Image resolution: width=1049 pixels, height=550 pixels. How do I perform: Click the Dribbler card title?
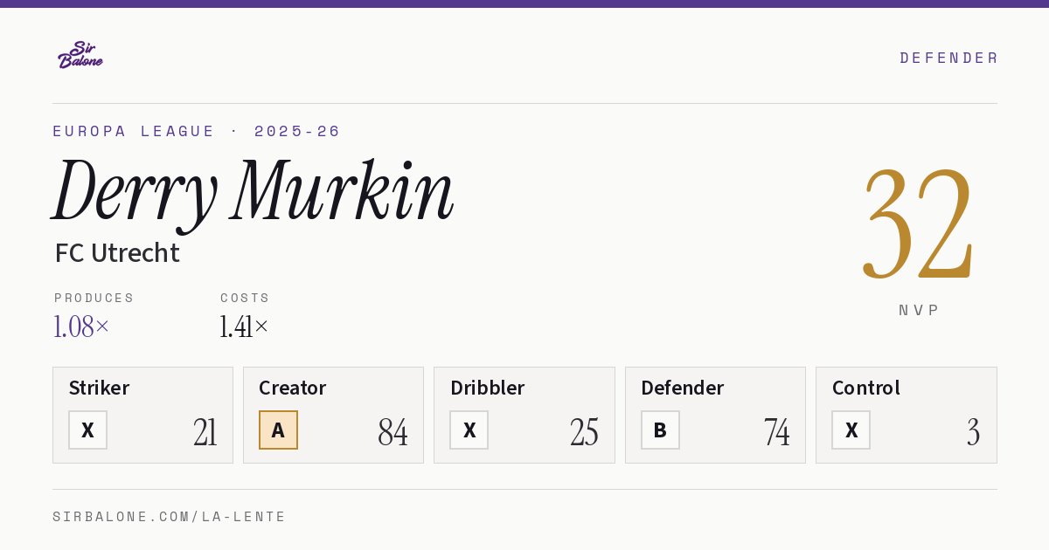click(488, 388)
